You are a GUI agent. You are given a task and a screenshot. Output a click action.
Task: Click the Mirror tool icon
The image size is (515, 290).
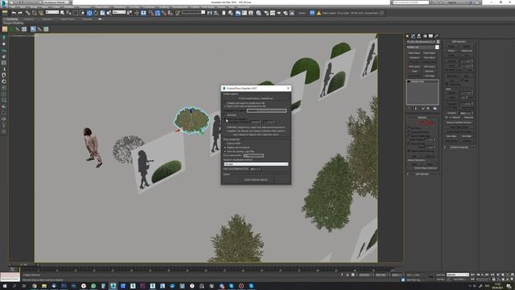pos(209,13)
